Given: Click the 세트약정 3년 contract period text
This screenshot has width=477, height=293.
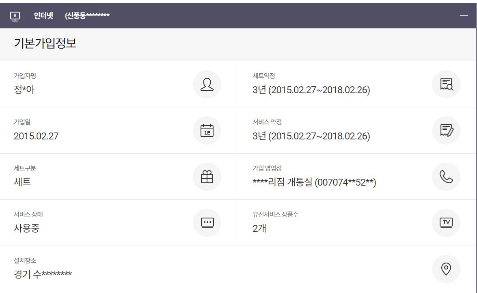Looking at the screenshot, I should (x=311, y=90).
